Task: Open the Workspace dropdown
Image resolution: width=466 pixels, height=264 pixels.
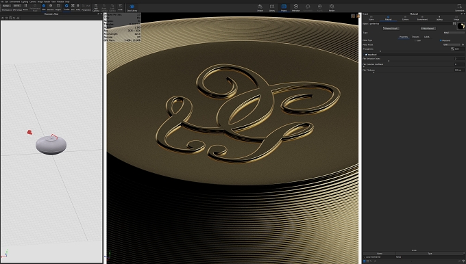Action: (x=7, y=5)
